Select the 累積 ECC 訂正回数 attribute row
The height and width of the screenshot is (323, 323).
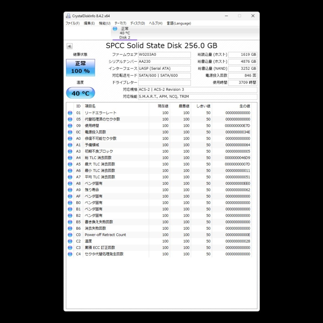159,248
